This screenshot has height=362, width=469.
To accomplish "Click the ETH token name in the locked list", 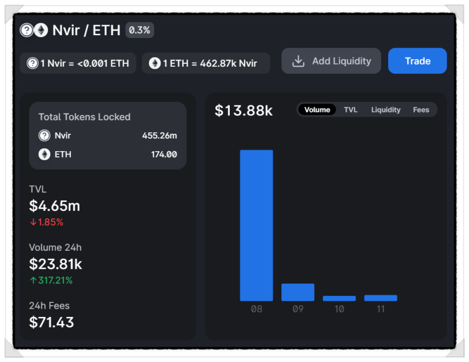I will click(63, 154).
